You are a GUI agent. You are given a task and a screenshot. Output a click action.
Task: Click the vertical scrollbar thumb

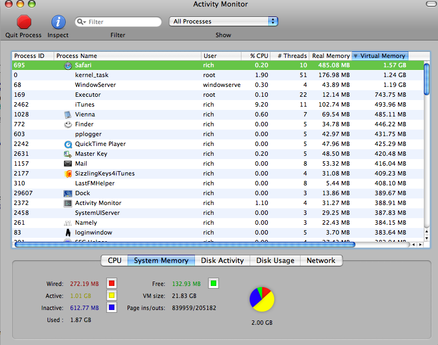coord(427,79)
